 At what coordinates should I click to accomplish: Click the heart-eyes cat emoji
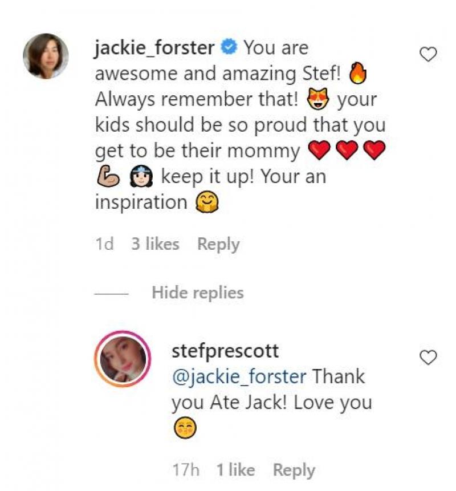click(319, 99)
